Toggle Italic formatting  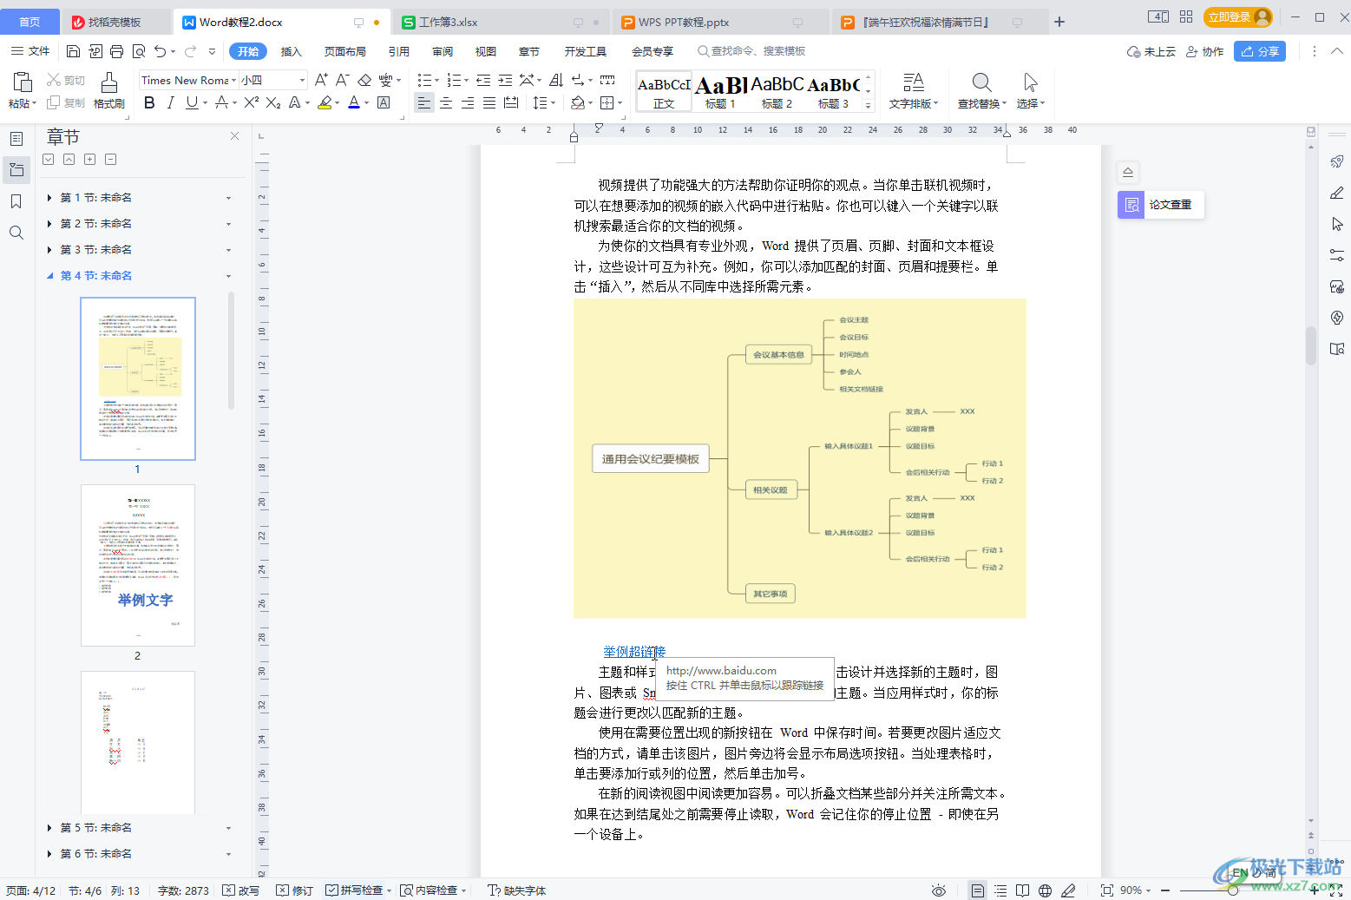(170, 102)
